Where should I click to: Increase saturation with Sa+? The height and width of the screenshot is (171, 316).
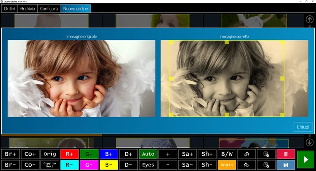point(187,154)
